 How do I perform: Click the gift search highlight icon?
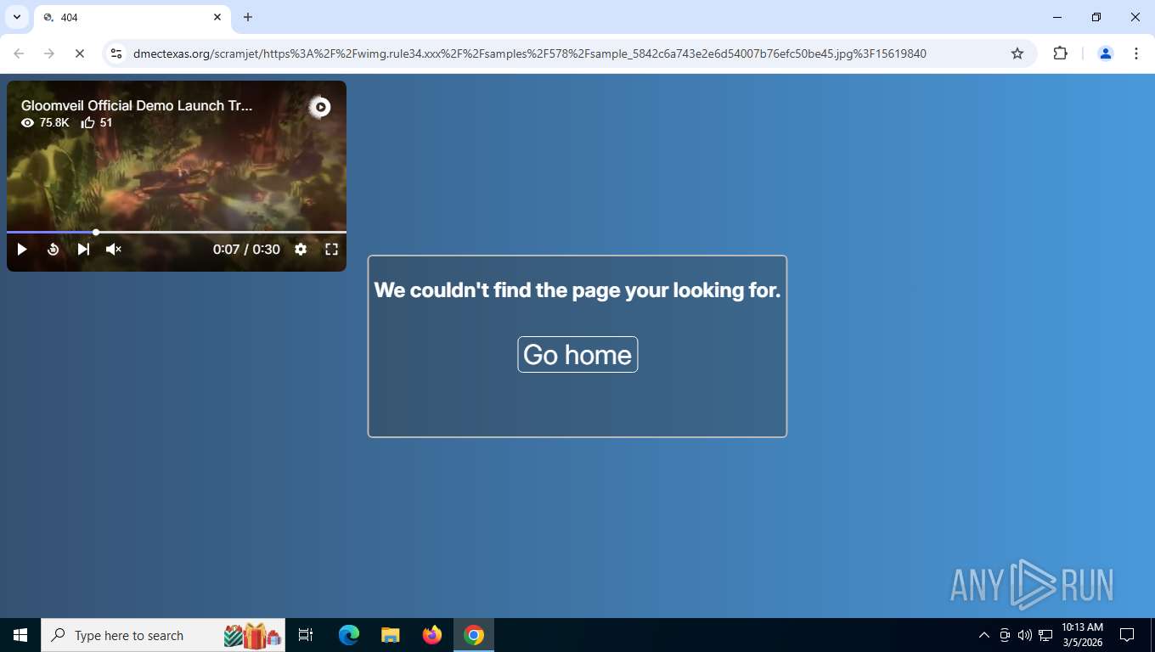pyautogui.click(x=252, y=635)
